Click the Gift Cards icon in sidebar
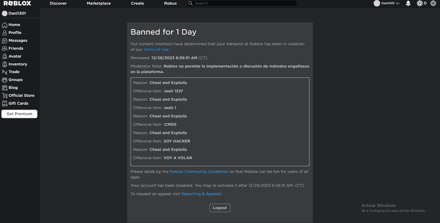 tap(4, 103)
